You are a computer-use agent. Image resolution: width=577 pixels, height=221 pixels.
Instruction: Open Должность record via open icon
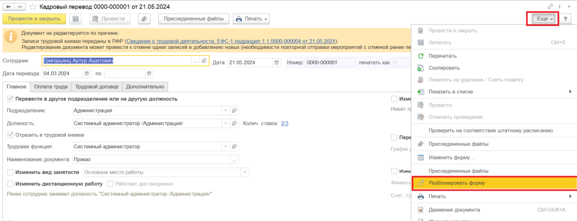(x=234, y=123)
